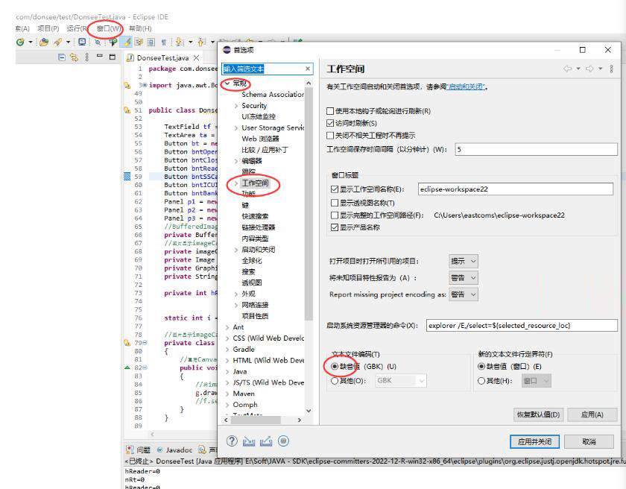Toggle the 访问时刷新 checkbox
The height and width of the screenshot is (489, 626).
click(332, 123)
